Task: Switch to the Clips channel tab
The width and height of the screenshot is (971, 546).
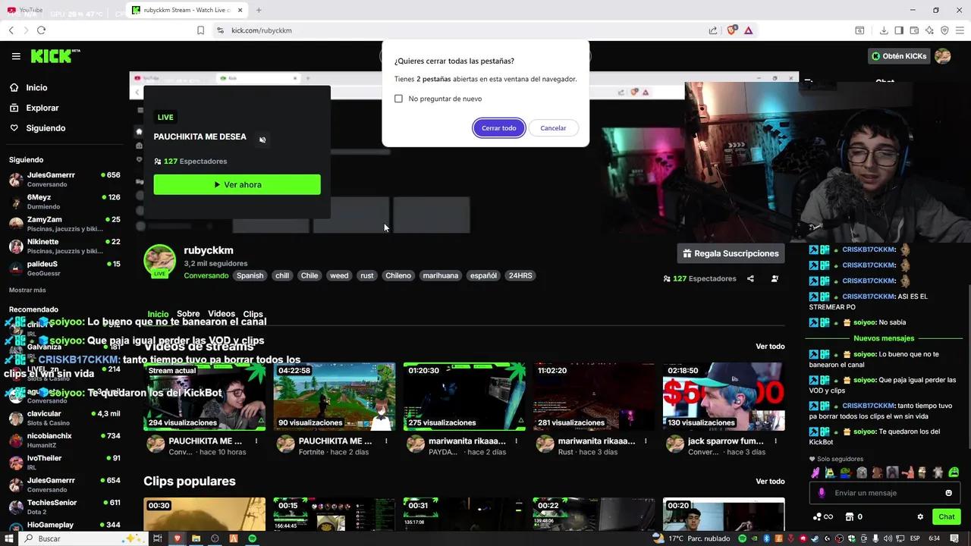Action: point(253,314)
